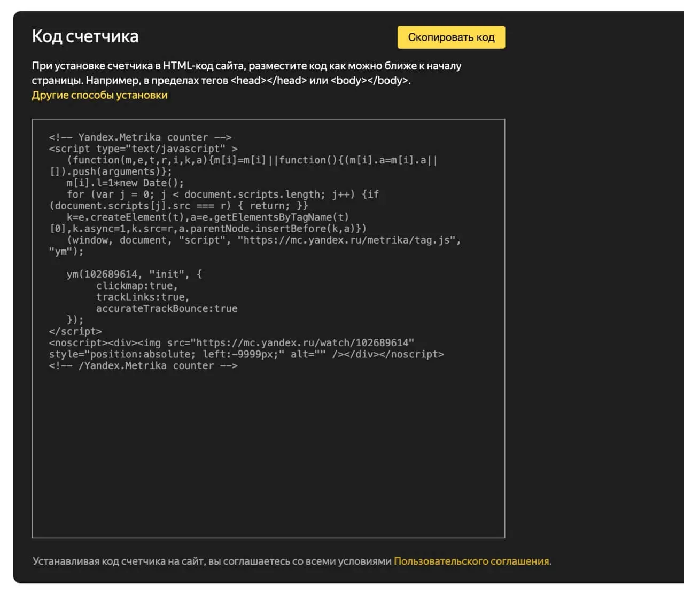Click the '<script type="text/javascript" >' code line
The height and width of the screenshot is (601, 684).
tap(143, 149)
